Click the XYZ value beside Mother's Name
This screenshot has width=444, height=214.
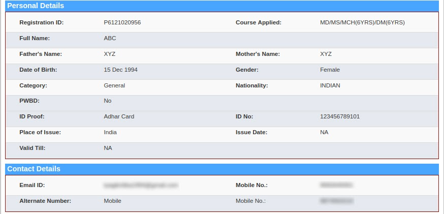pos(326,54)
